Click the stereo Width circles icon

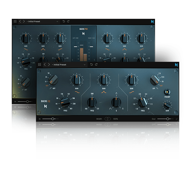point(108,119)
